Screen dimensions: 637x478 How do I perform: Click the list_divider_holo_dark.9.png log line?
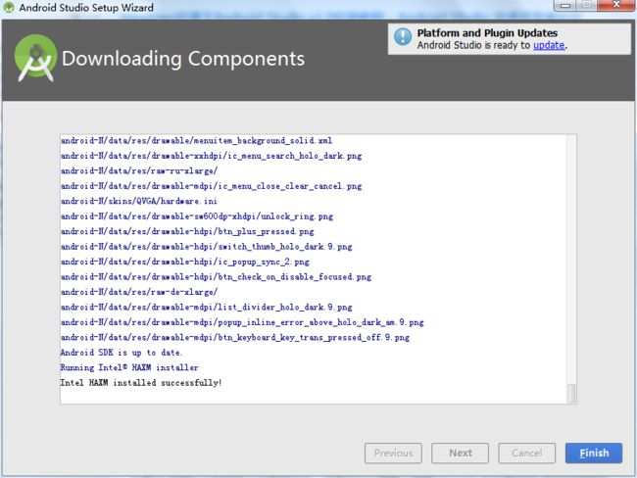[x=206, y=307]
